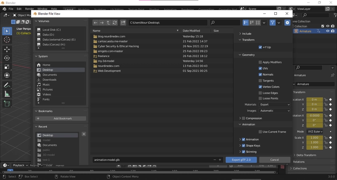Toggle file filtering funnel icon
This screenshot has height=180, width=337.
(273, 23)
